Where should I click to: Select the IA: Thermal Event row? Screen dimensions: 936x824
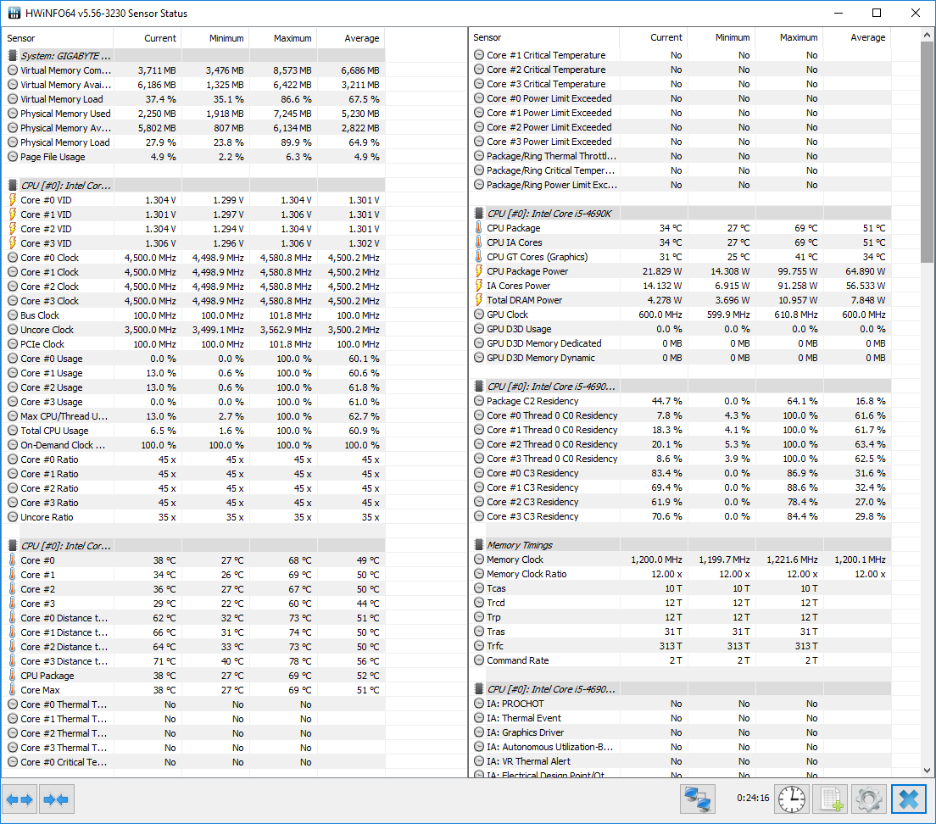pos(682,718)
